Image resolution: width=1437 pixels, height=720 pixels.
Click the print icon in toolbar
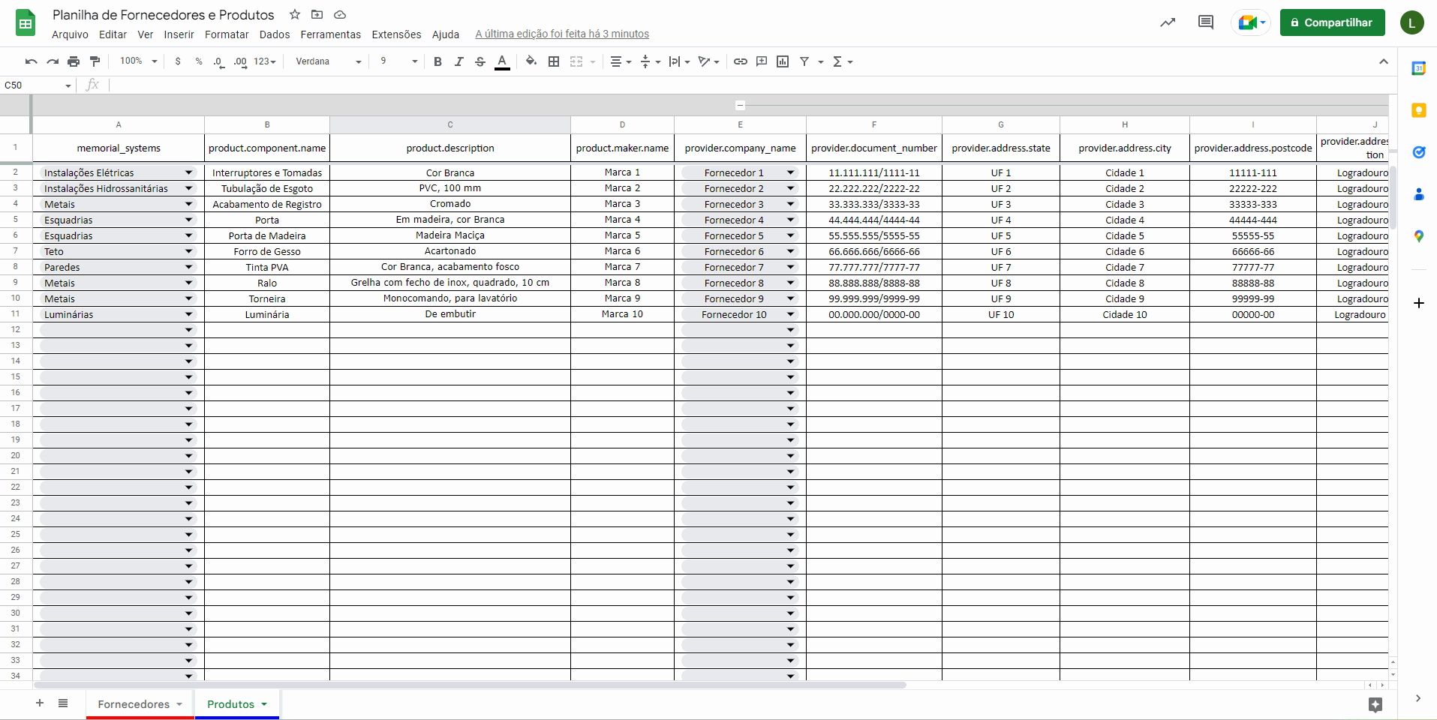click(74, 61)
